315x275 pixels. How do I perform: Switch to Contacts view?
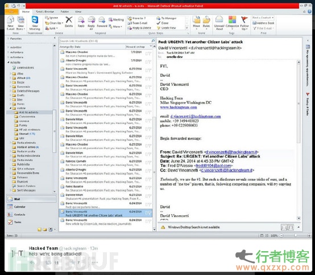[31, 214]
